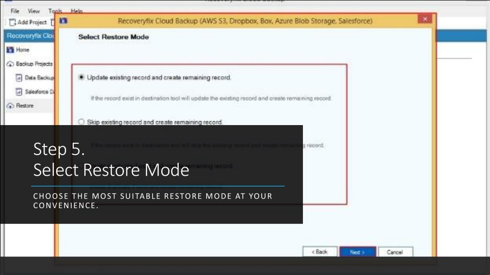Click the dialog title text
490x275 pixels.
click(245, 21)
